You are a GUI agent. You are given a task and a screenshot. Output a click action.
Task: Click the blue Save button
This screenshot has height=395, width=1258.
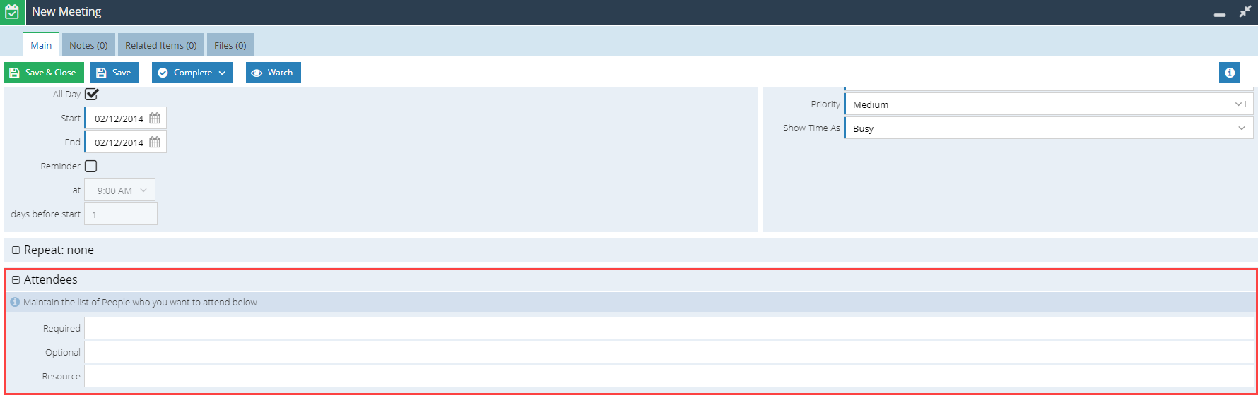click(114, 73)
